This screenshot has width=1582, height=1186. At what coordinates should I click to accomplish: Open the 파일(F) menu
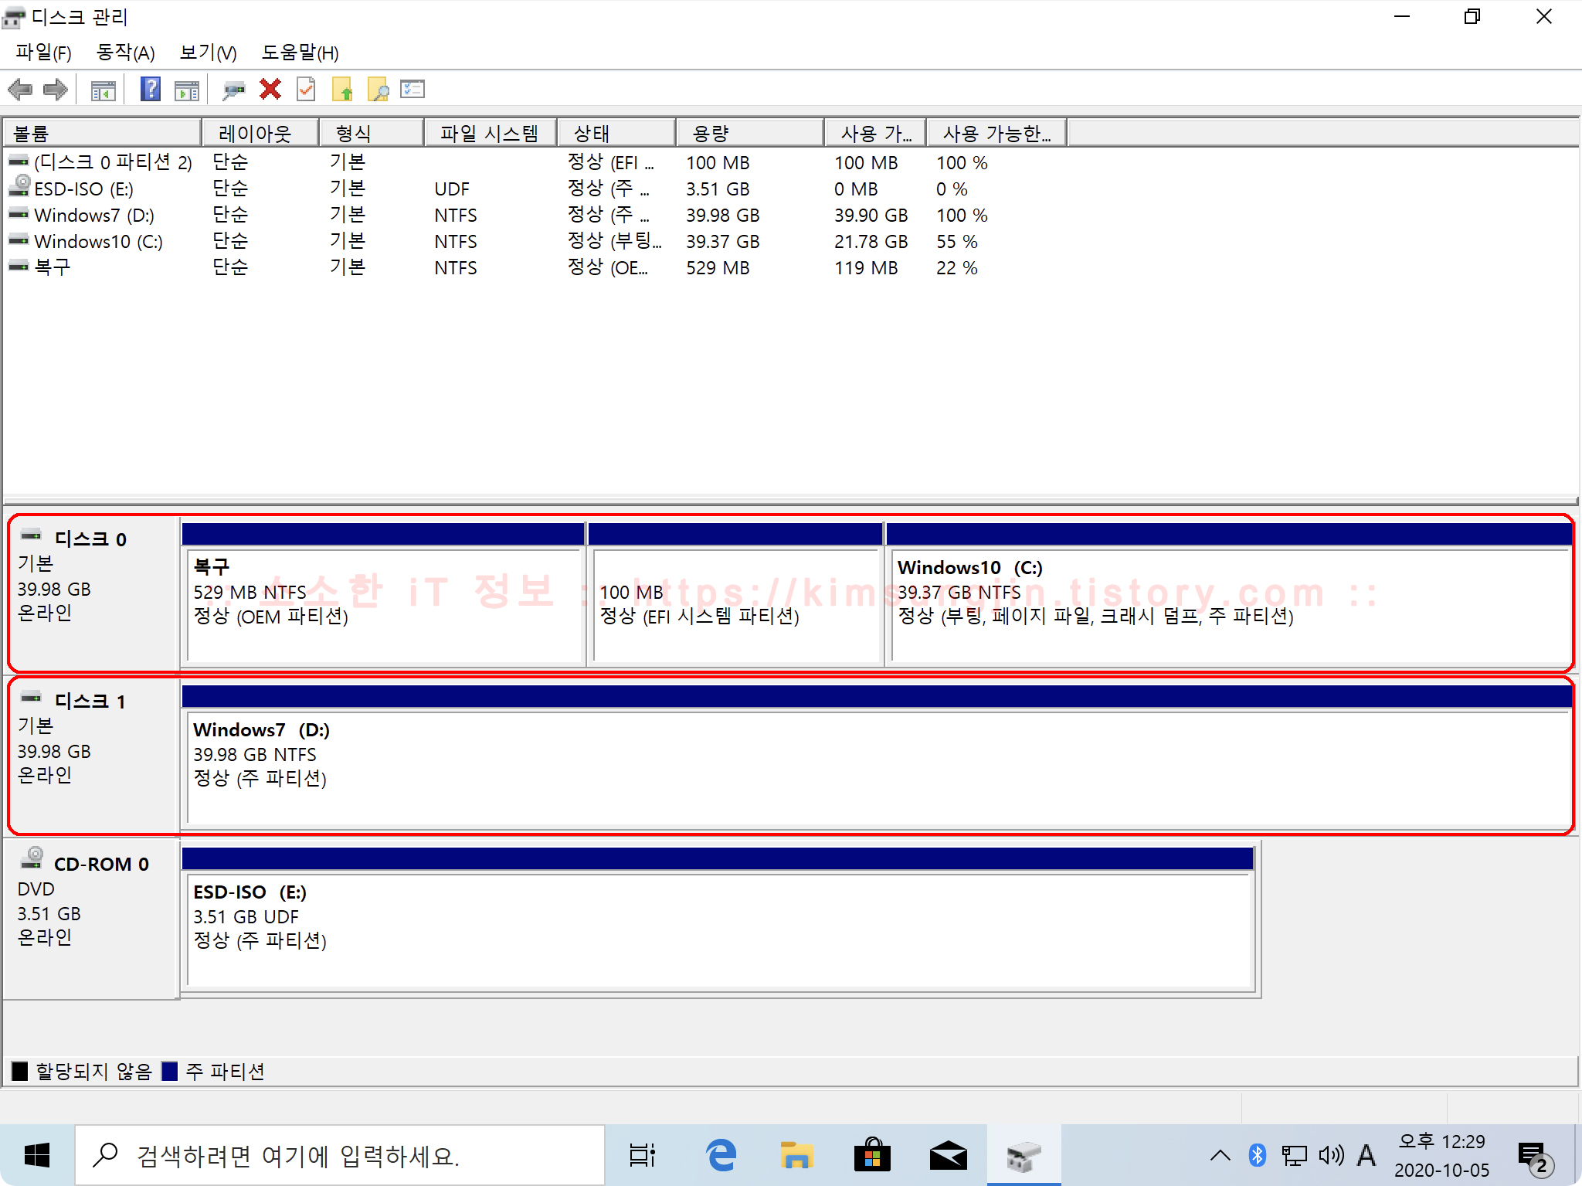click(43, 53)
